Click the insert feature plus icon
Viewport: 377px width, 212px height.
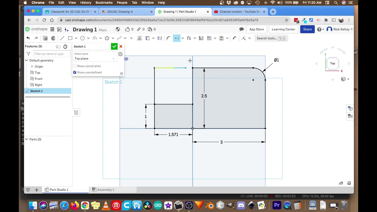(x=67, y=29)
